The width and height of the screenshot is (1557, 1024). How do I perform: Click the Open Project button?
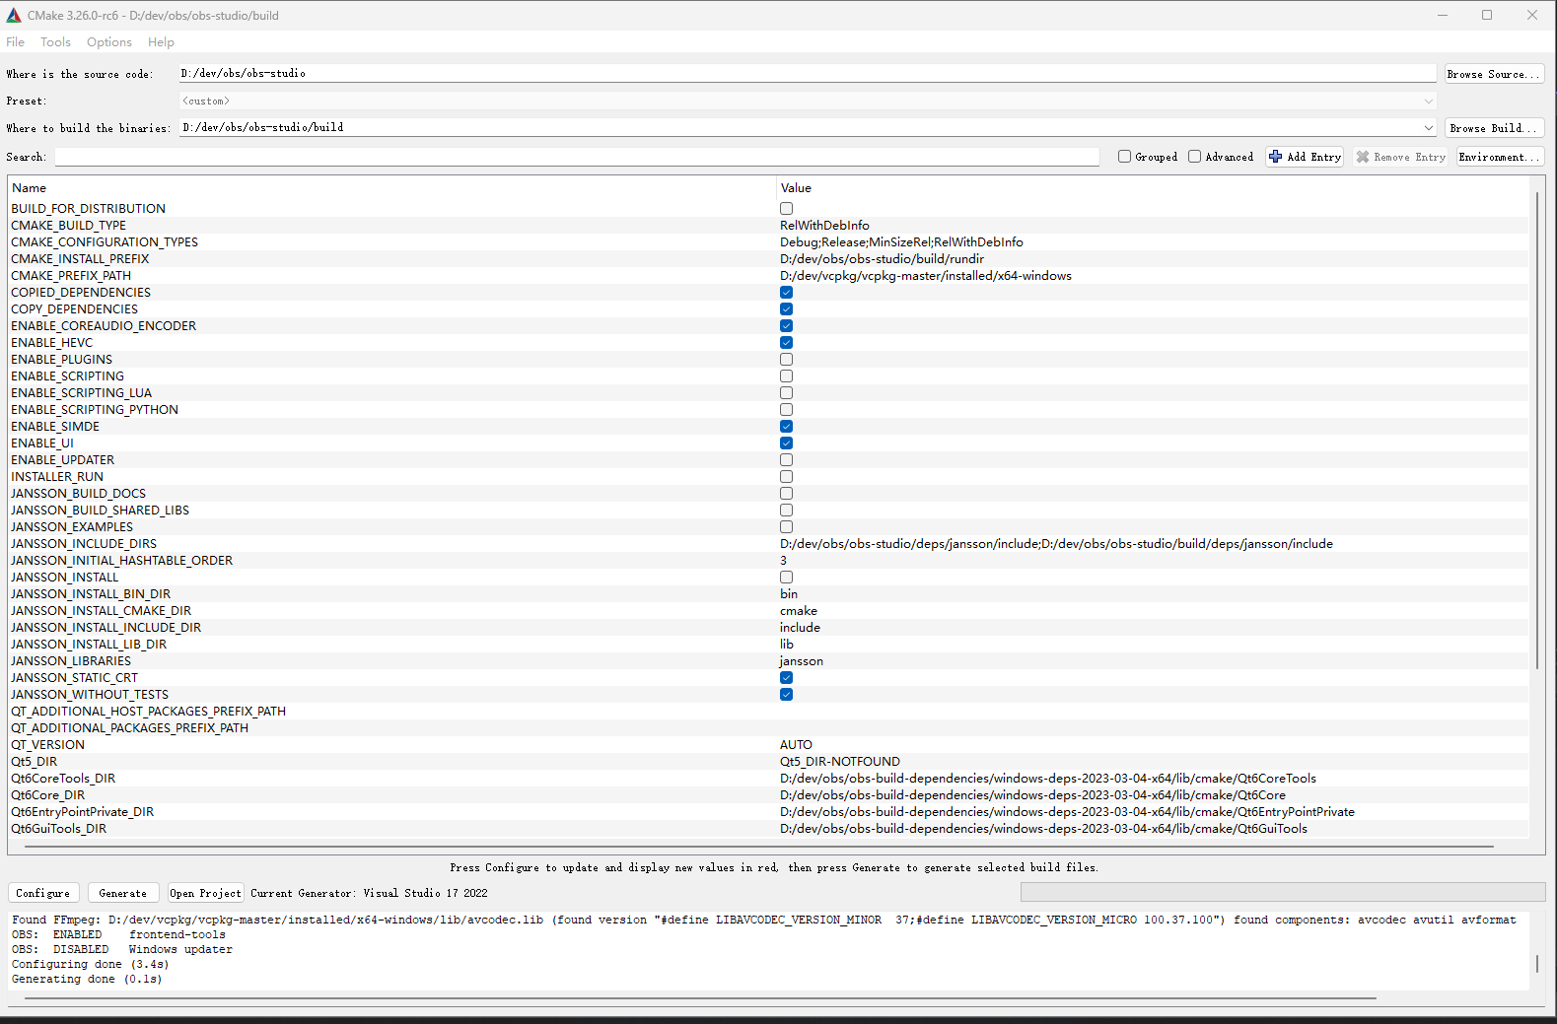[205, 893]
